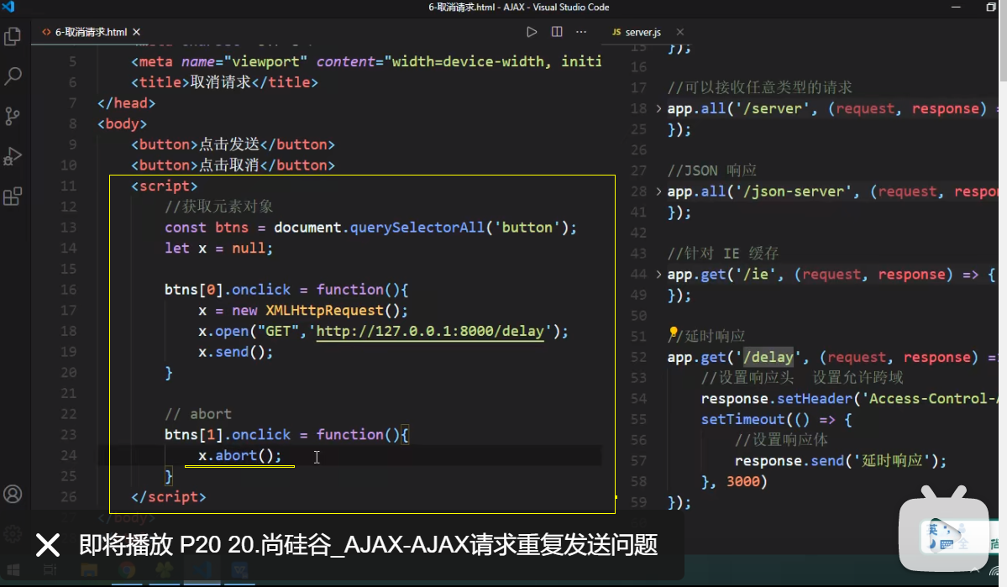Open Google Chrome from the taskbar

point(127,571)
